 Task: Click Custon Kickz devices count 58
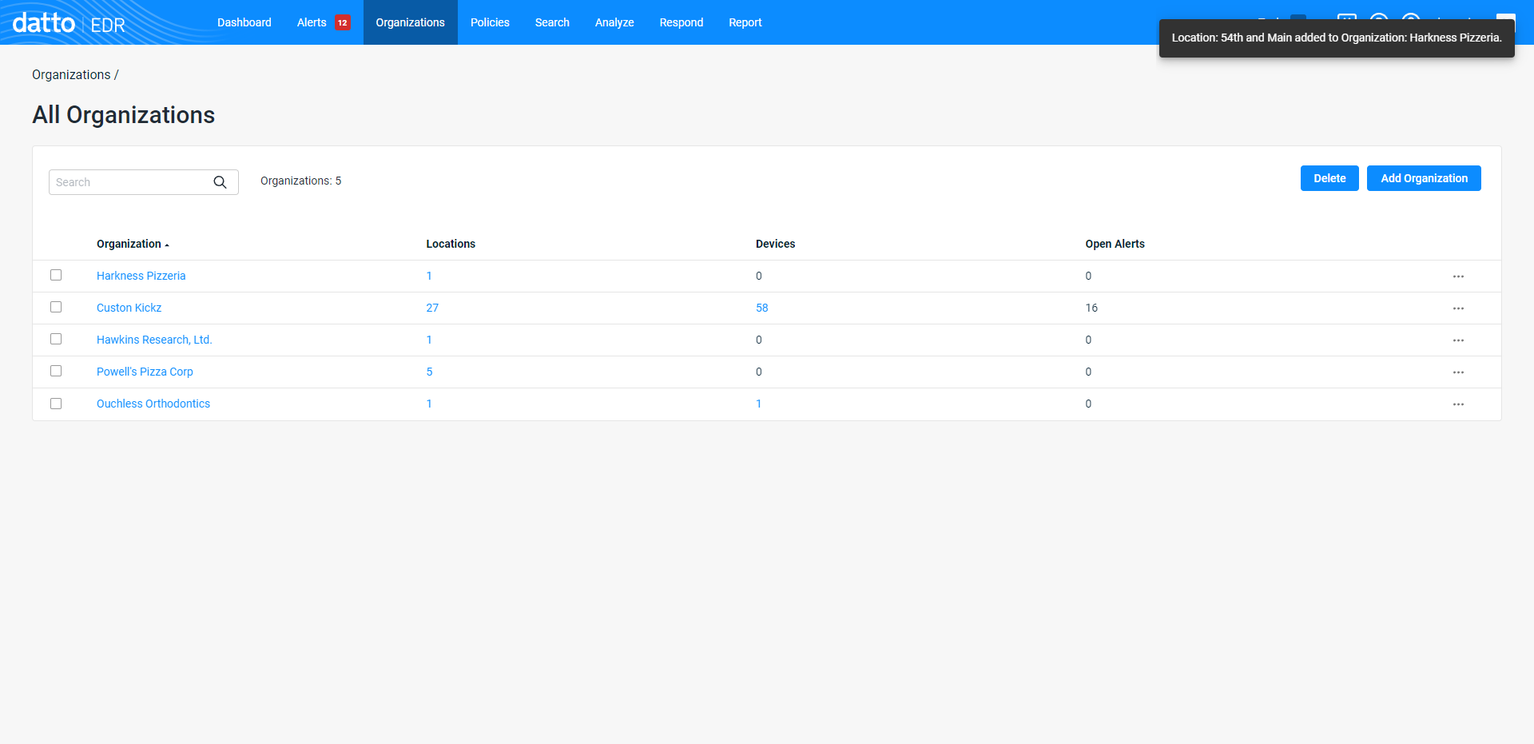(x=762, y=308)
